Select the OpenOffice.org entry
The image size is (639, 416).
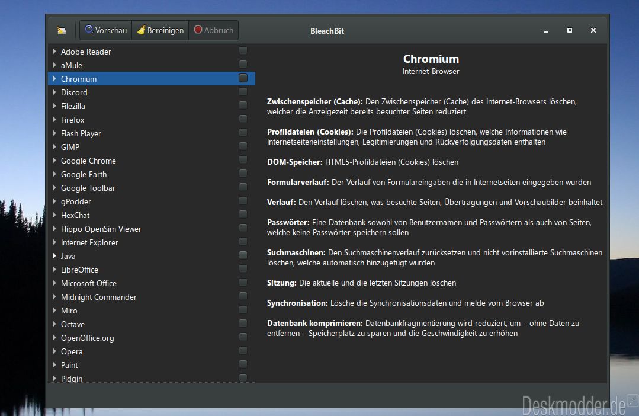(152, 338)
